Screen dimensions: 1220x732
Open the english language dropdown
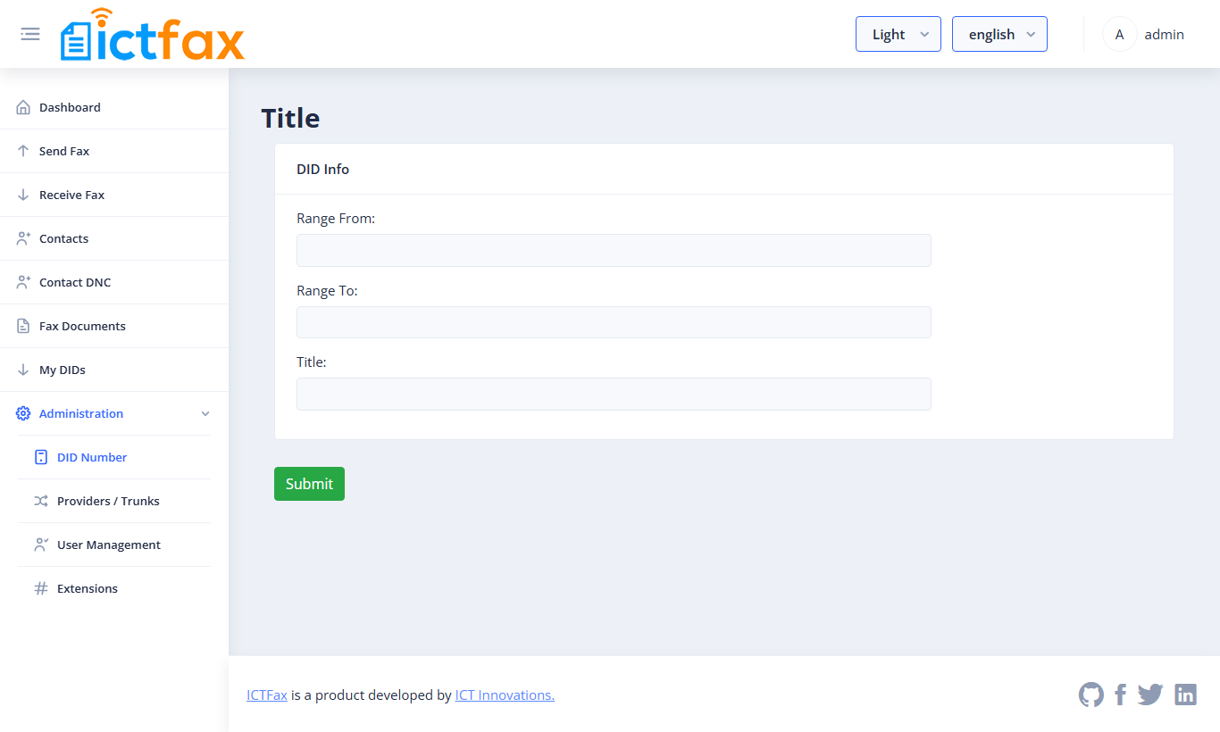[x=999, y=34]
